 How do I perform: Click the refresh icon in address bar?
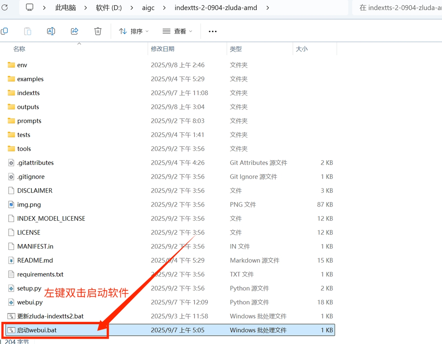pos(5,7)
